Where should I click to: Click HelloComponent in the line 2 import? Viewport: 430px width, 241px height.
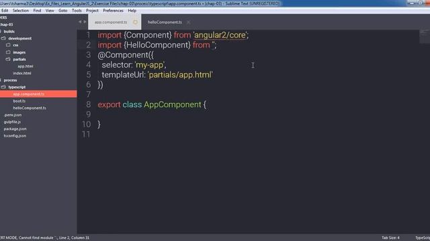[157, 45]
